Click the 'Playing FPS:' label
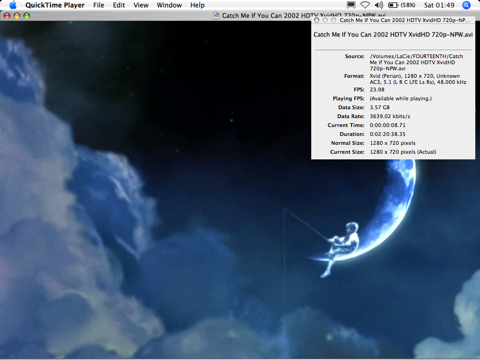 tap(348, 98)
